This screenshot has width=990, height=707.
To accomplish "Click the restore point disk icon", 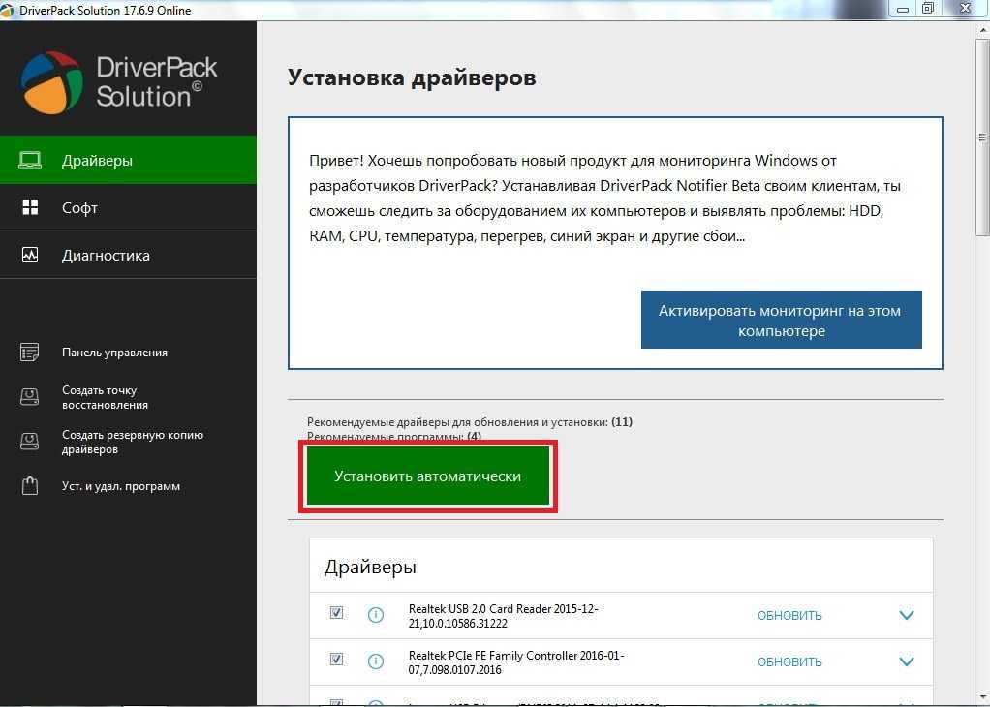I will [29, 397].
